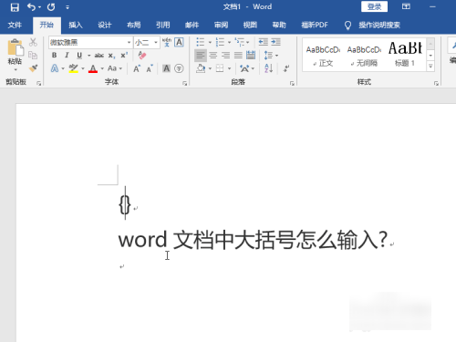The height and width of the screenshot is (342, 456).
Task: Apply the 正文 style
Action: point(323,56)
